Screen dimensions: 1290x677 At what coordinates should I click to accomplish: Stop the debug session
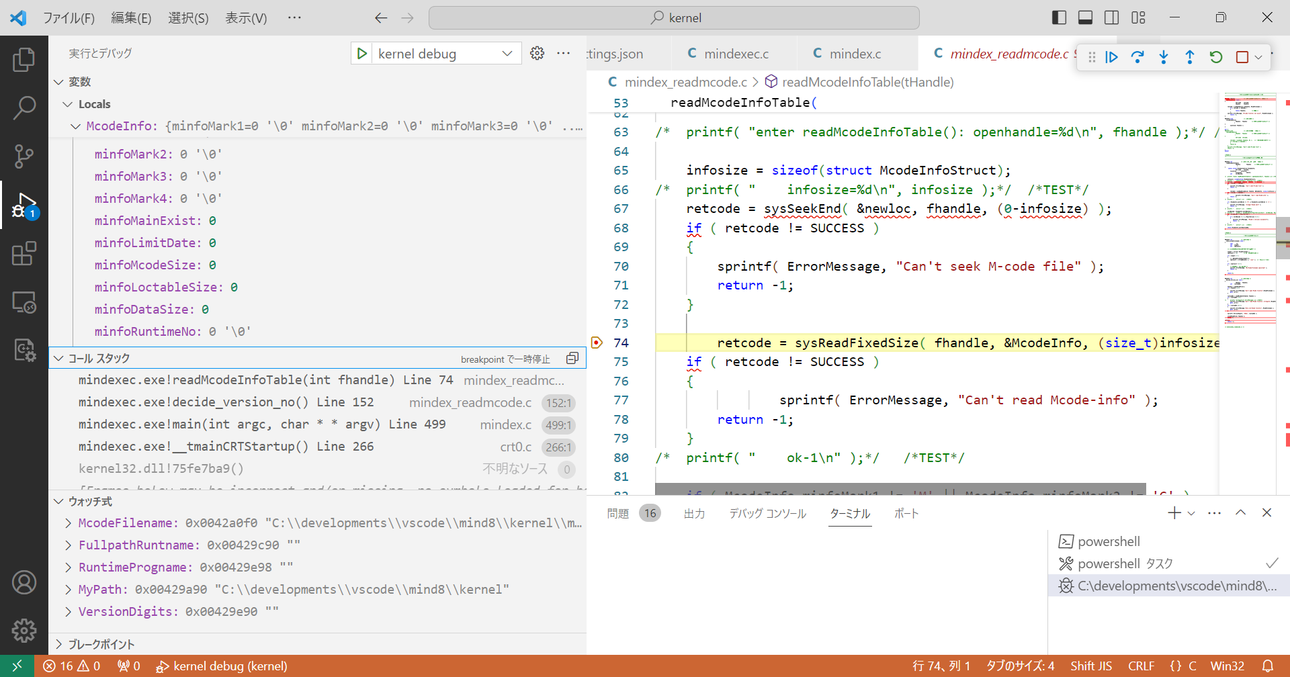tap(1242, 57)
